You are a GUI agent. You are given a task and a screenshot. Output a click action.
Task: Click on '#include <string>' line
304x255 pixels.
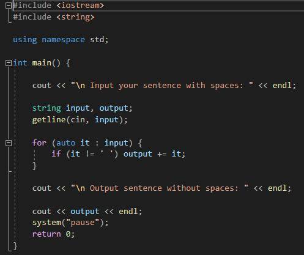tap(54, 17)
